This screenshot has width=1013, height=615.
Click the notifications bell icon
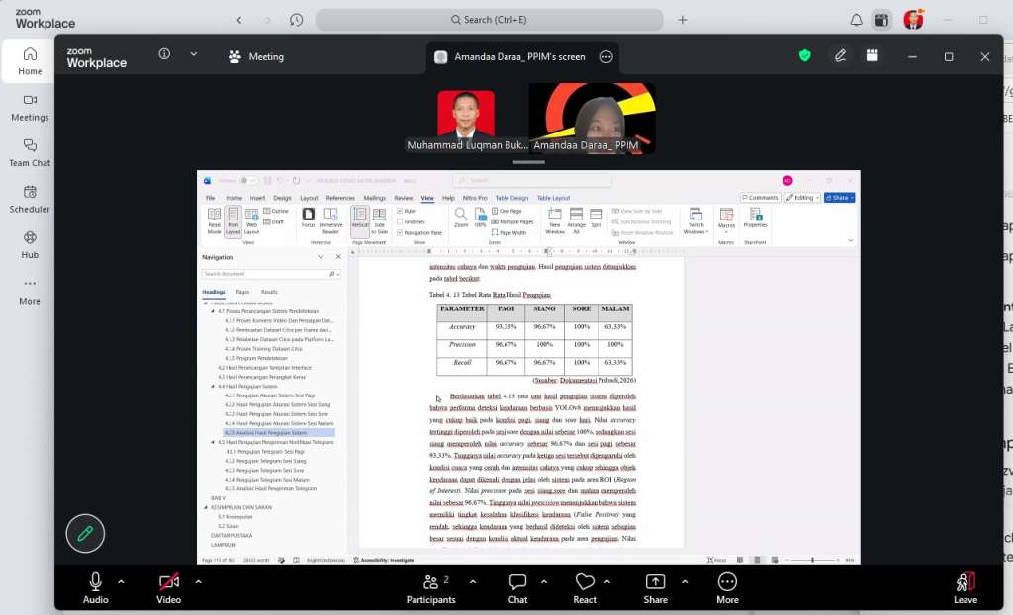click(x=856, y=20)
